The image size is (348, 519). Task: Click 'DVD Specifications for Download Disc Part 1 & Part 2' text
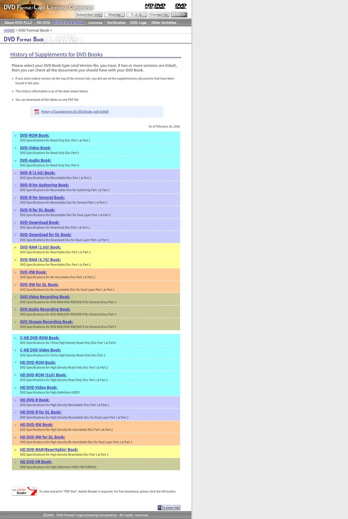55,227
